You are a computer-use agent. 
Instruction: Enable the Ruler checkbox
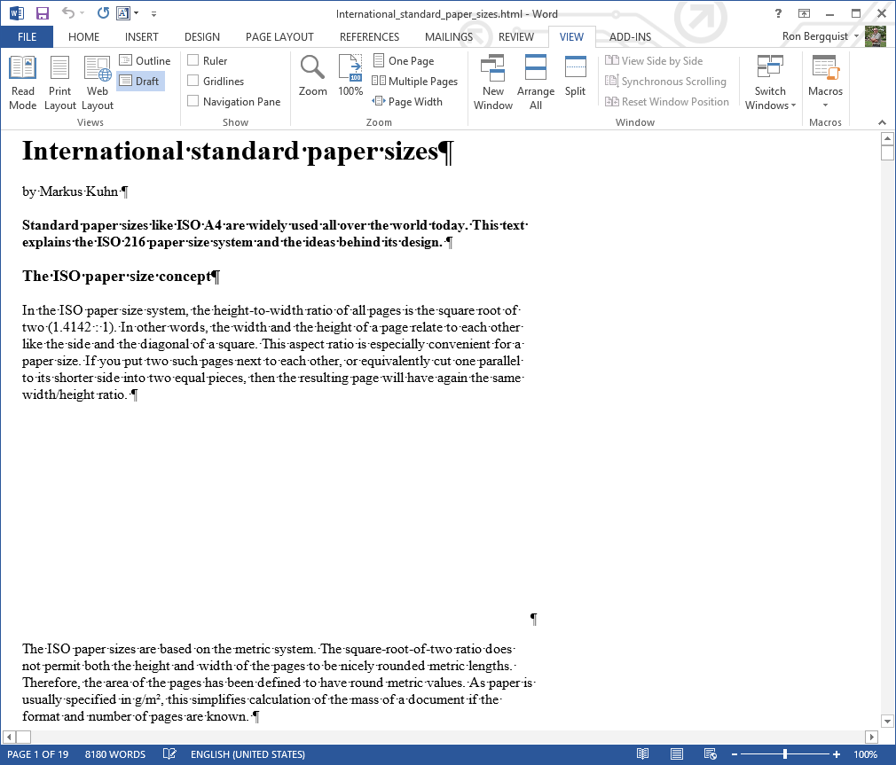(193, 60)
